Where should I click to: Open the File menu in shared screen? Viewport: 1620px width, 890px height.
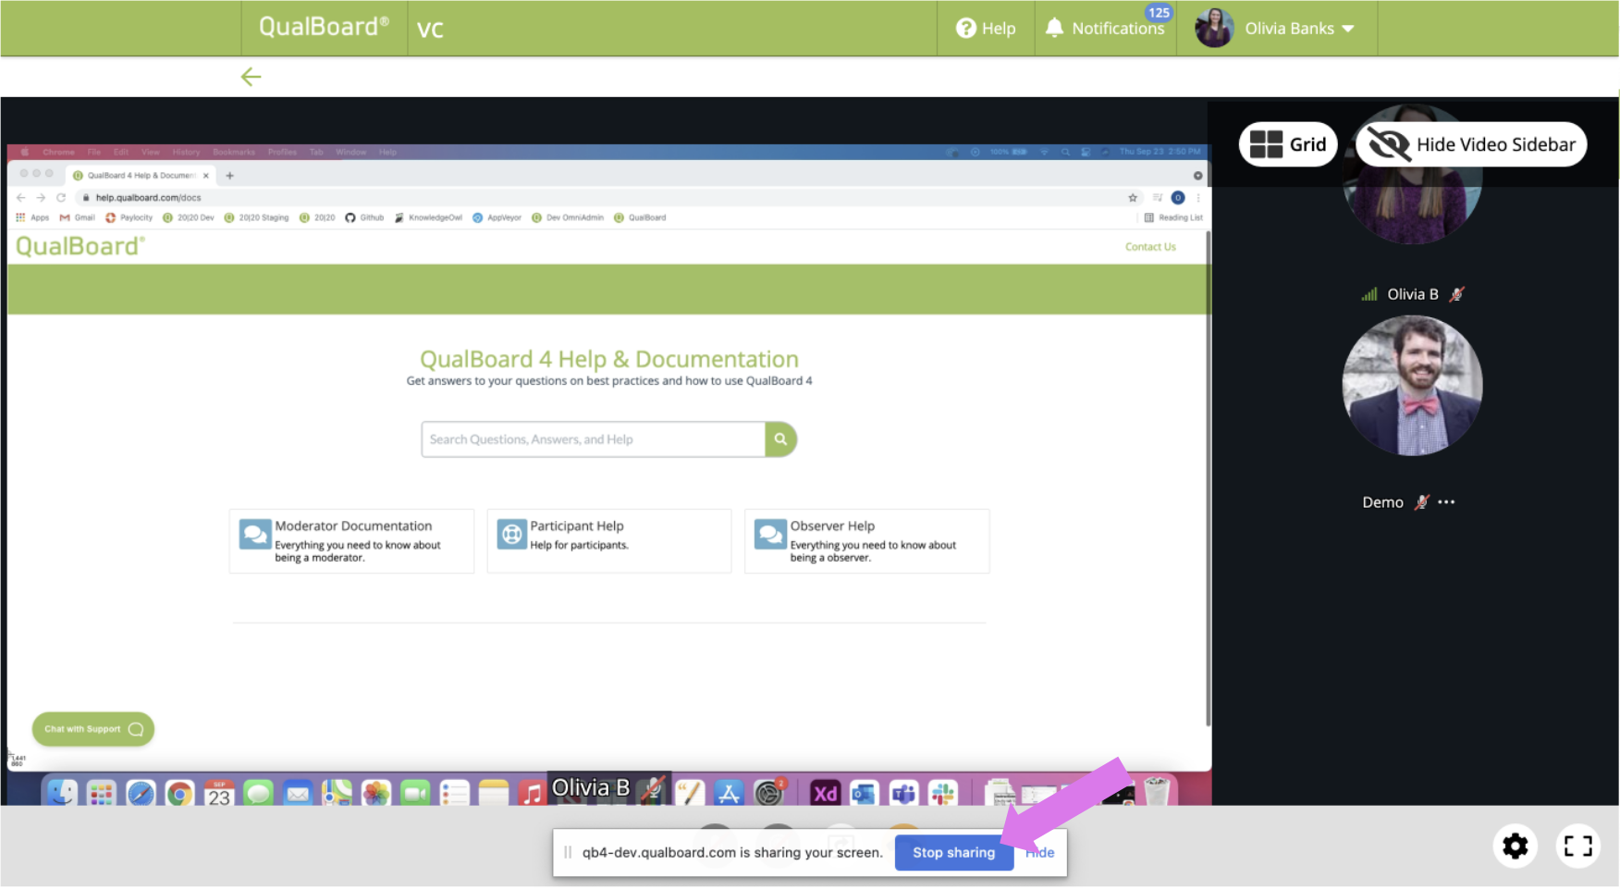point(94,152)
